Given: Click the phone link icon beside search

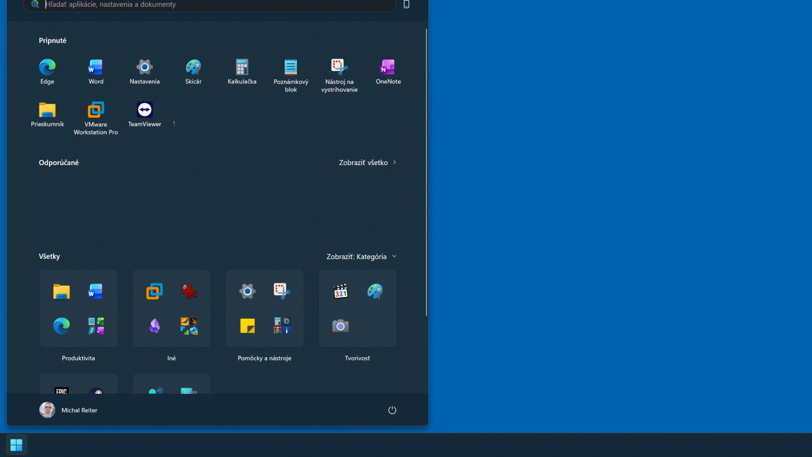Looking at the screenshot, I should point(406,5).
